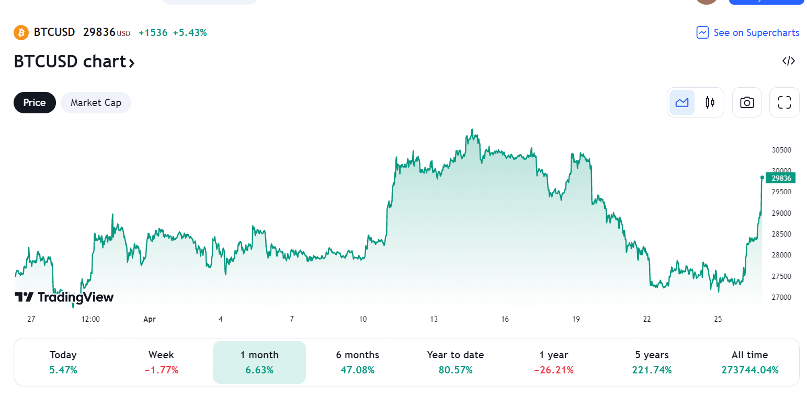Image resolution: width=807 pixels, height=399 pixels.
Task: Switch to area line chart view
Action: (x=682, y=102)
